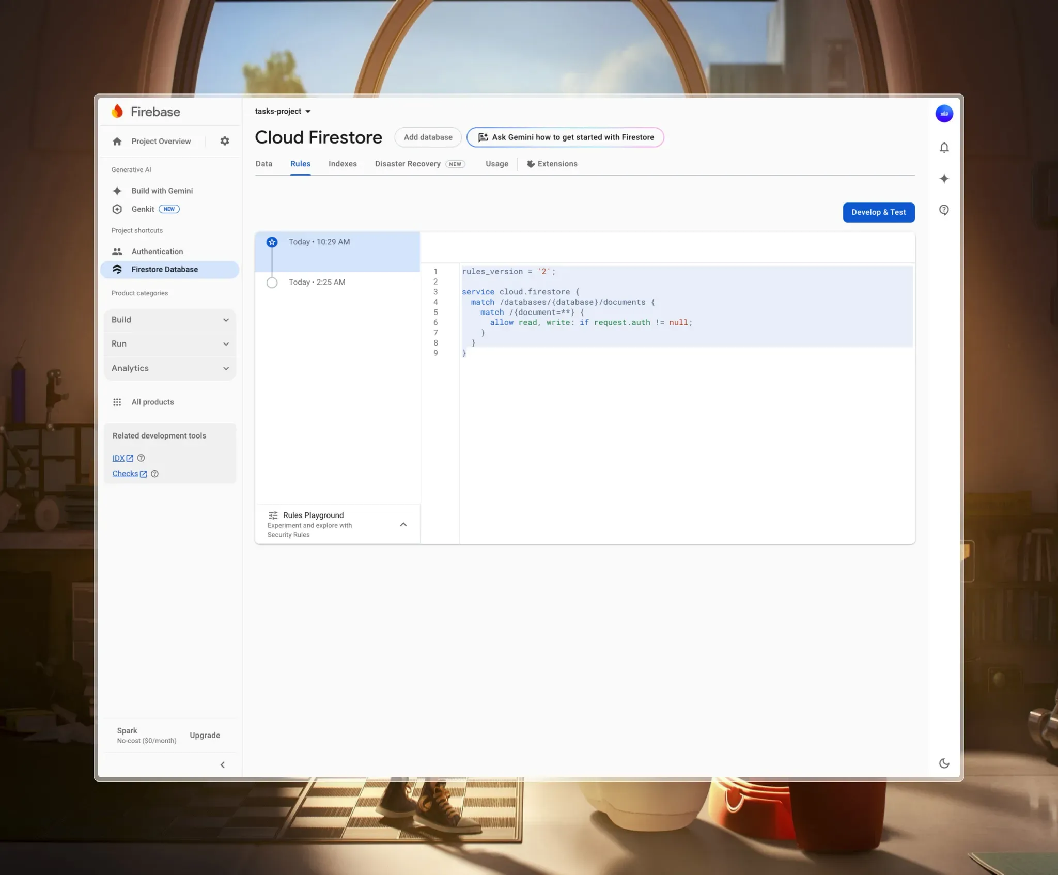Click the Develop & Test button
1058x875 pixels.
(878, 212)
